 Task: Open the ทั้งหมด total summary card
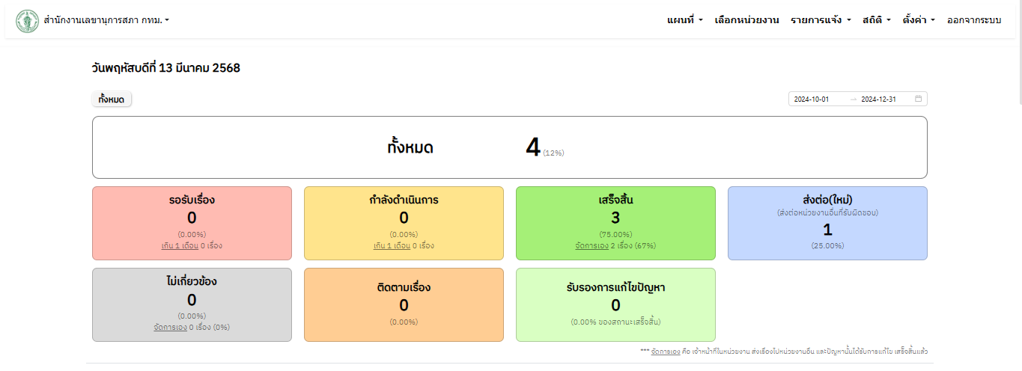tap(510, 147)
